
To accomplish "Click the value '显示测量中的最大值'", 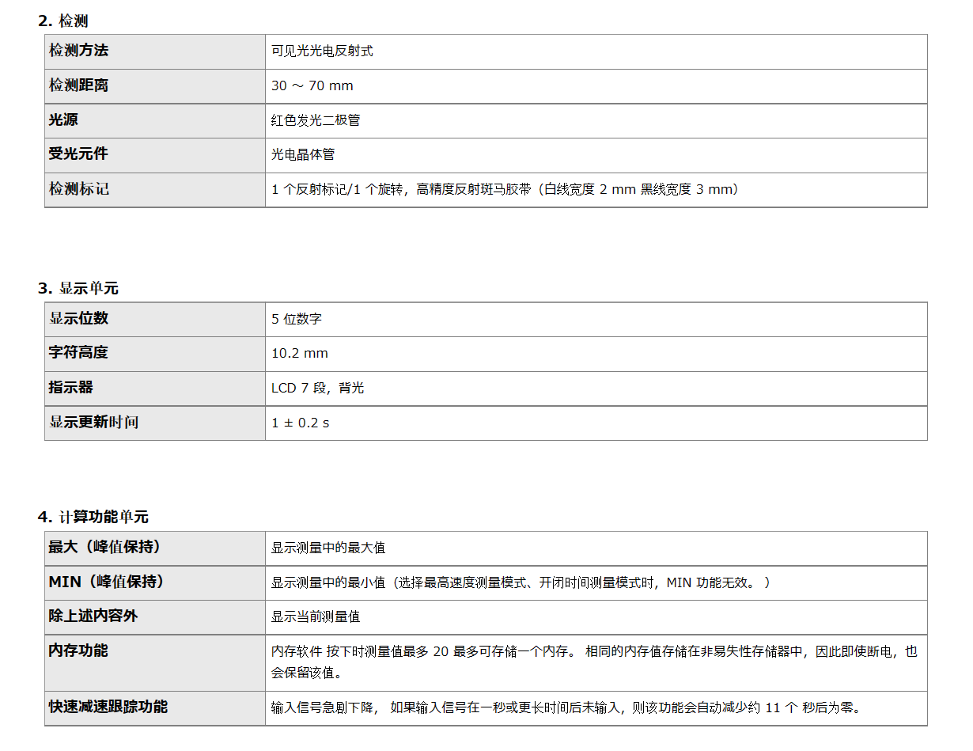I will pos(328,548).
